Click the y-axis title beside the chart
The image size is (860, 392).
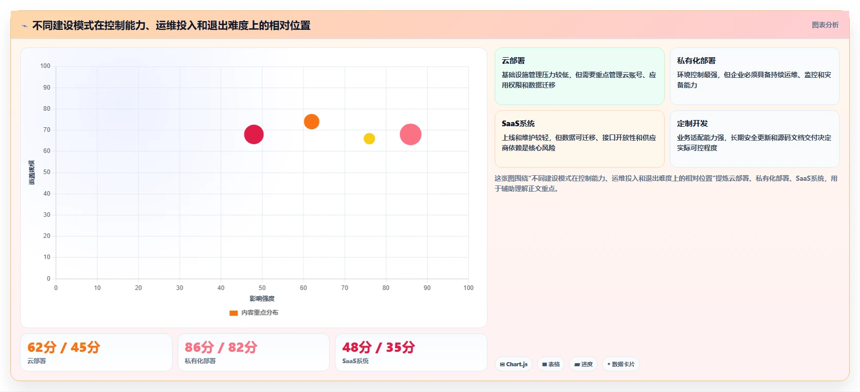click(32, 173)
